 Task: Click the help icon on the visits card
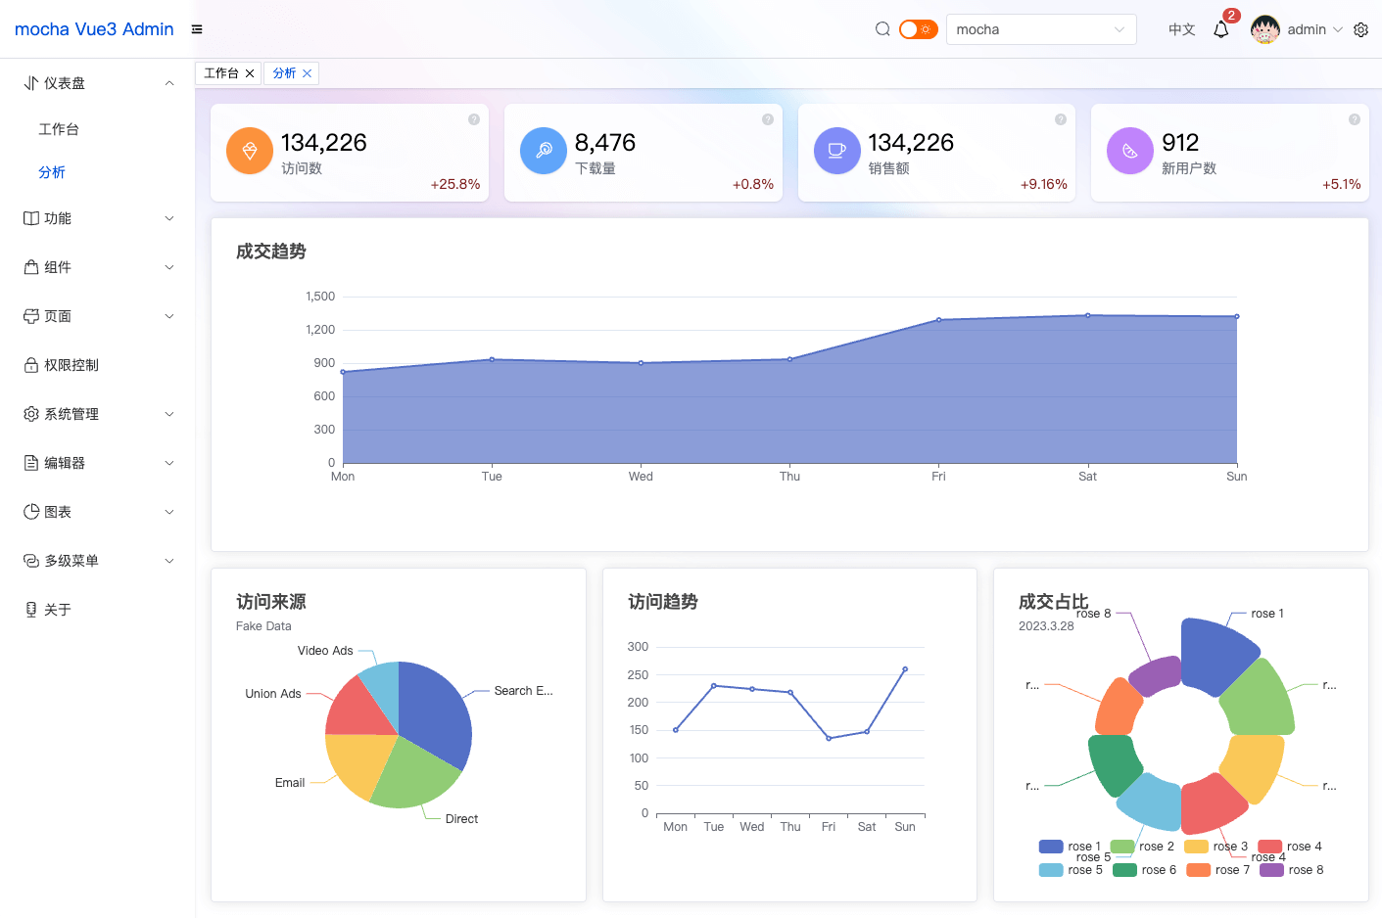click(x=474, y=119)
